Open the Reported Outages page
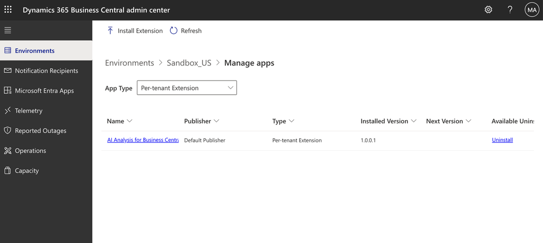 coord(46,131)
